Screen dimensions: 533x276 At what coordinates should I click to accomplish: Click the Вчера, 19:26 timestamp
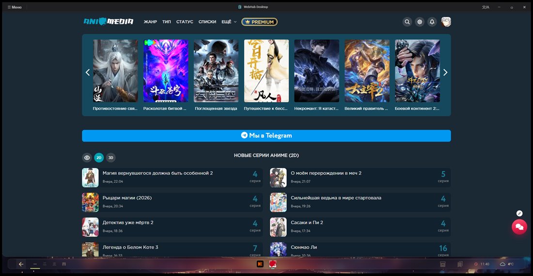[300, 206]
